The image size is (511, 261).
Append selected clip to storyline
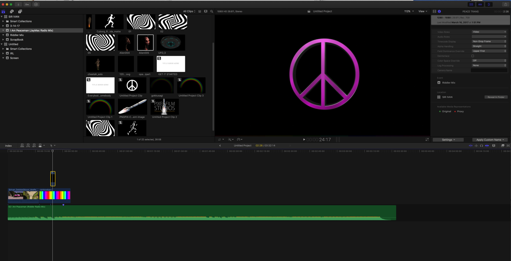click(x=34, y=146)
